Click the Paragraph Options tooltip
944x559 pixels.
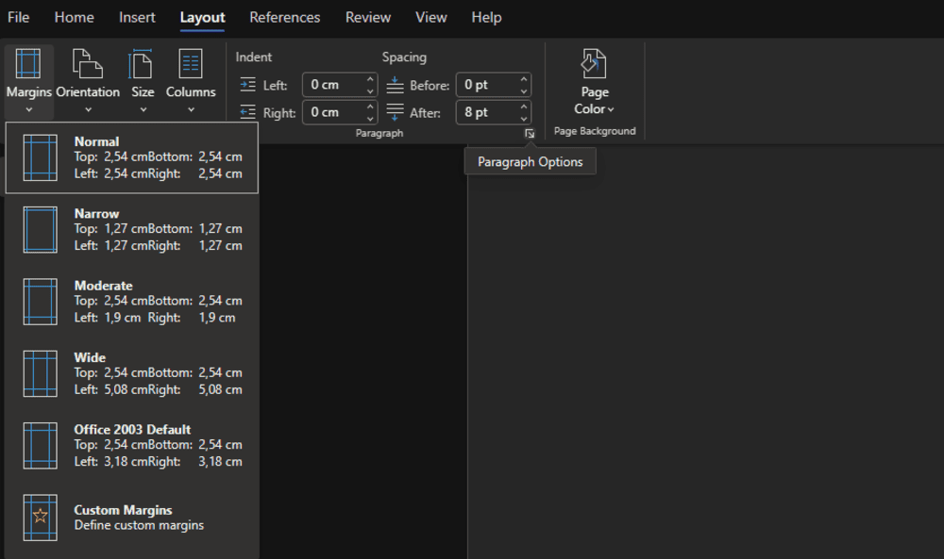530,162
